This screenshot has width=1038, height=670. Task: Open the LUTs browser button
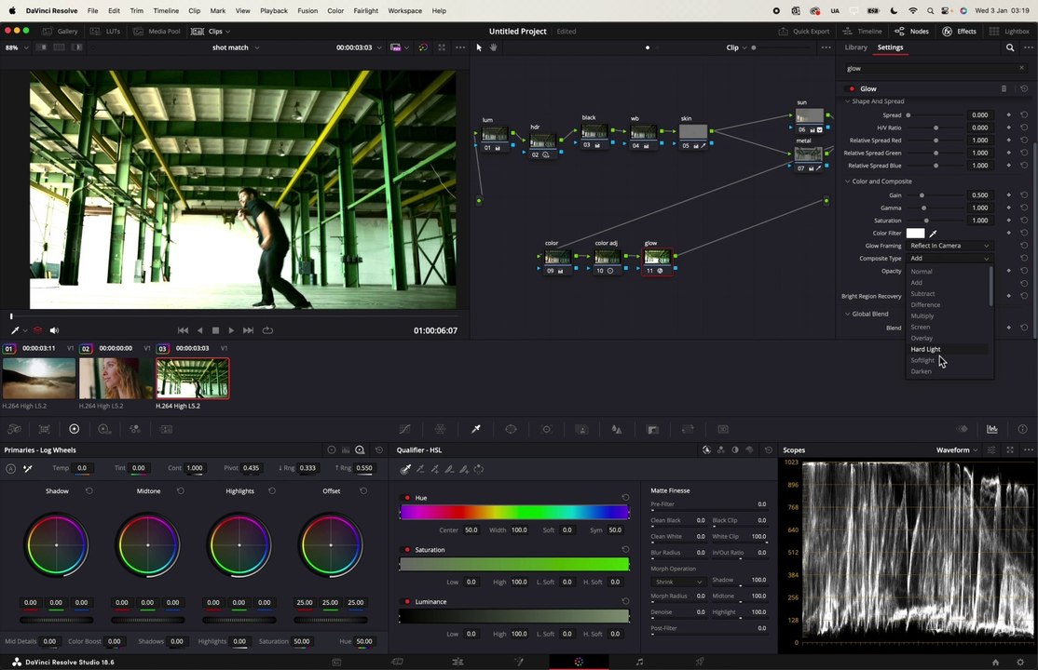tap(104, 31)
